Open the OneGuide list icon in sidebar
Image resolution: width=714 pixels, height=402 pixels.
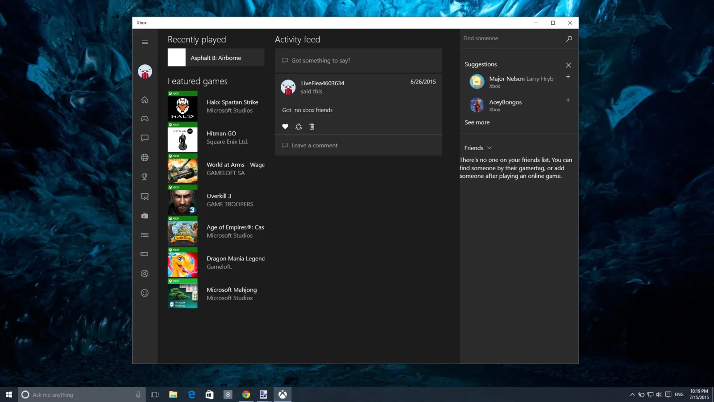pos(145,235)
